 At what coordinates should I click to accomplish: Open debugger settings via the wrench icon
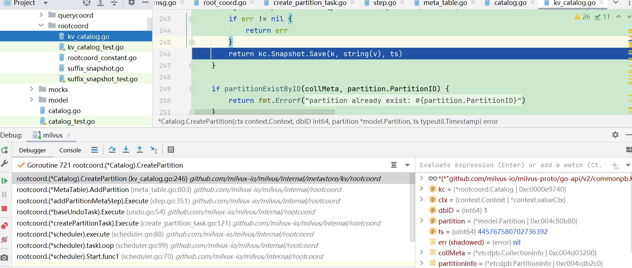coord(5,163)
